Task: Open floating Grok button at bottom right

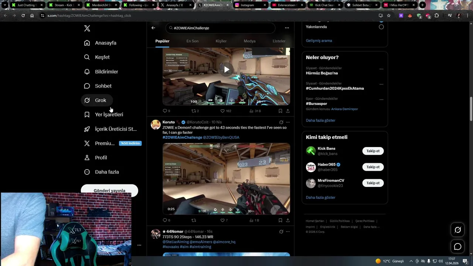Action: click(x=457, y=230)
